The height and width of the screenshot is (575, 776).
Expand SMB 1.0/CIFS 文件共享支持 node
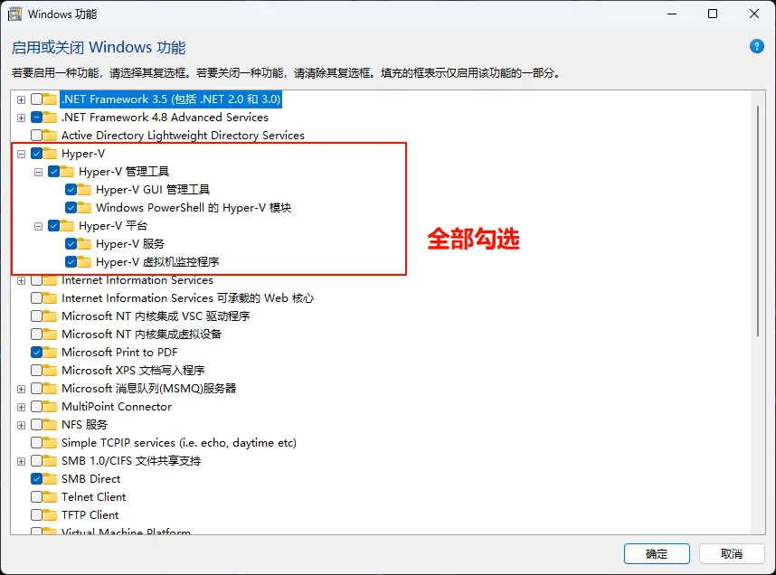click(21, 462)
